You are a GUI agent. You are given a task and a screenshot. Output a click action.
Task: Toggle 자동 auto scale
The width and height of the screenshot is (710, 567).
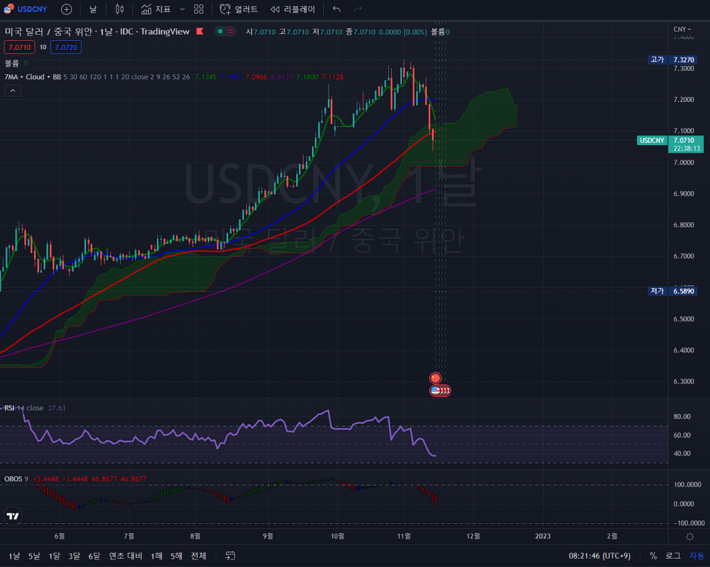pyautogui.click(x=695, y=555)
